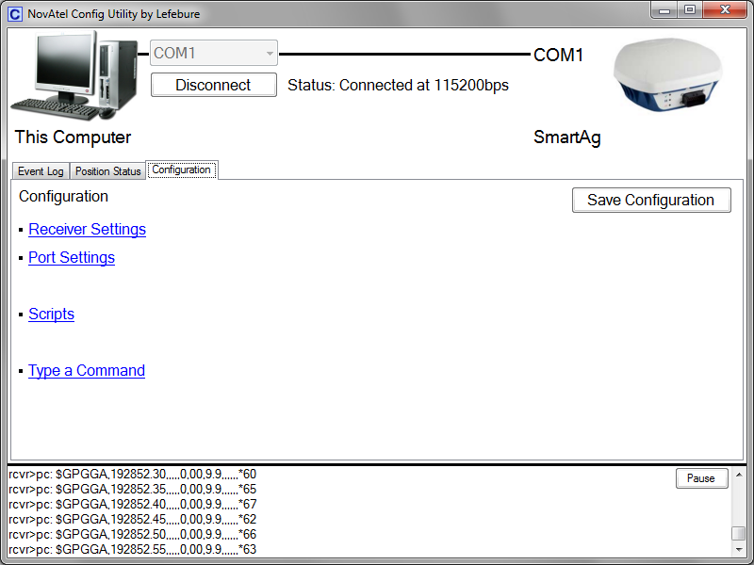Screen dimensions: 754x565
Task: Click the app icon in title bar
Action: [x=15, y=14]
